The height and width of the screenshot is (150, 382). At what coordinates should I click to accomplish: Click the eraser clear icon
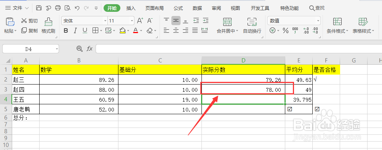[x=150, y=31]
